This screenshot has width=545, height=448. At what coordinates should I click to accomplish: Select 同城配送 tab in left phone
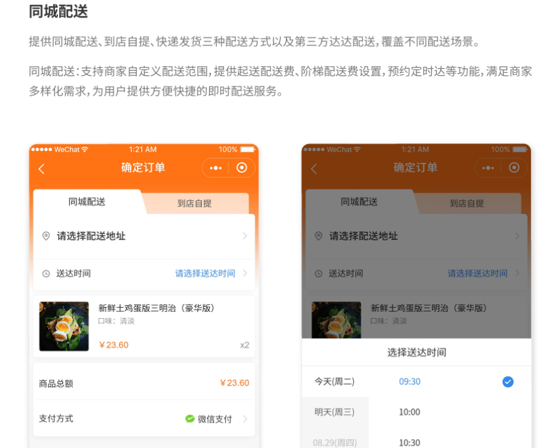(87, 202)
